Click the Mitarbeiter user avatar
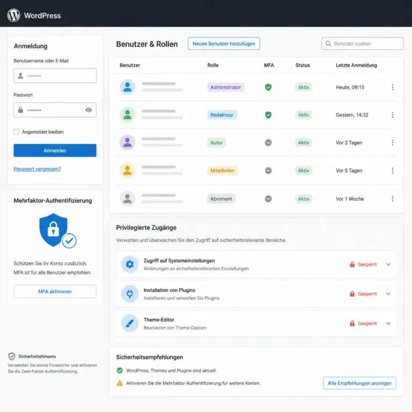Image resolution: width=412 pixels, height=412 pixels. 128,171
